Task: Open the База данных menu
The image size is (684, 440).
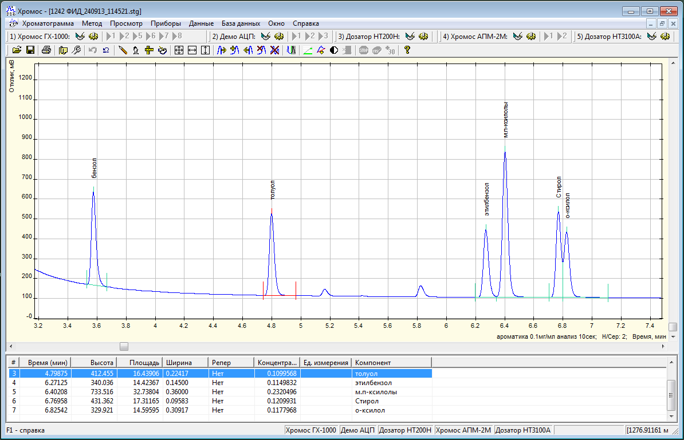Action: [x=241, y=23]
